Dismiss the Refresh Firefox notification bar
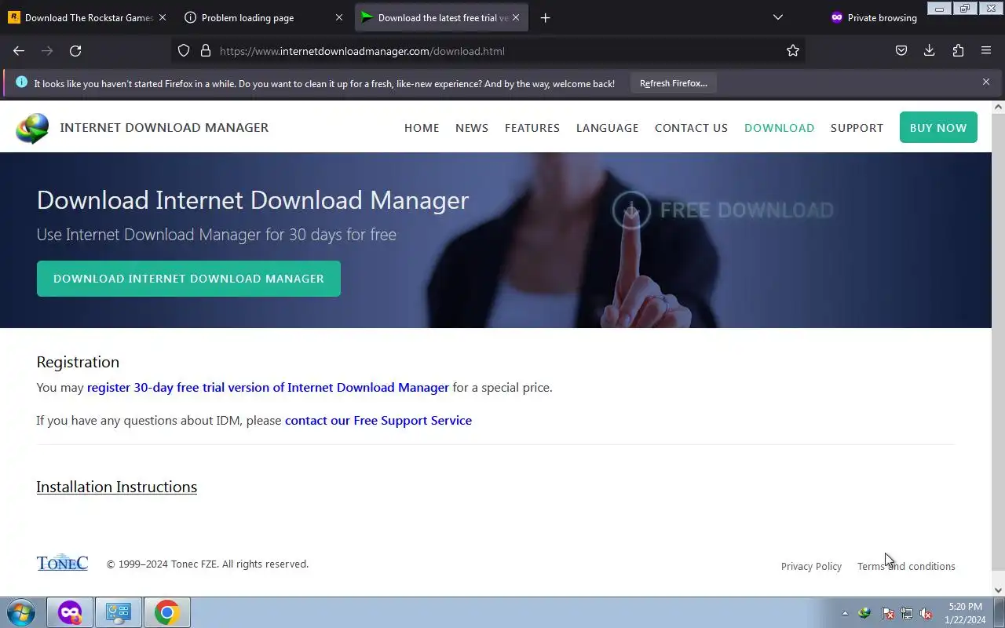Viewport: 1005px width, 628px height. 986,82
